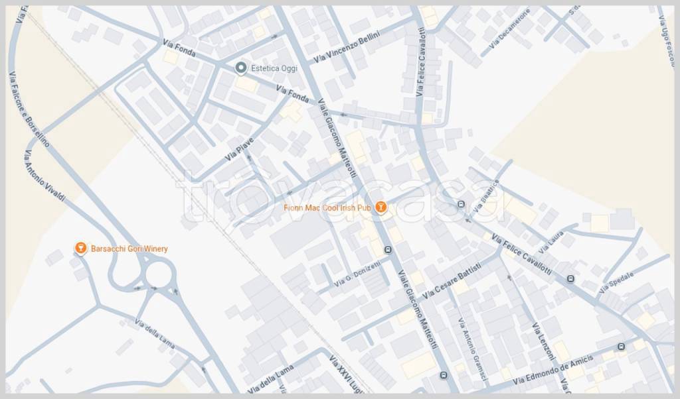Click the bus stop icon near Via Spedale
The height and width of the screenshot is (399, 680).
click(x=570, y=279)
